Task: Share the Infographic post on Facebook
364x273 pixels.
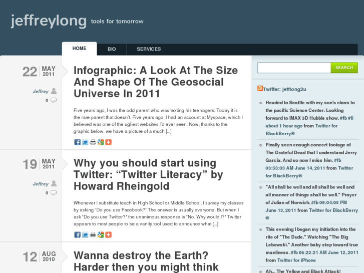Action: (77, 142)
